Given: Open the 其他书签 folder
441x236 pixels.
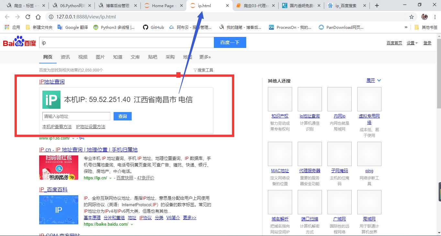Looking at the screenshot, I should [426, 28].
